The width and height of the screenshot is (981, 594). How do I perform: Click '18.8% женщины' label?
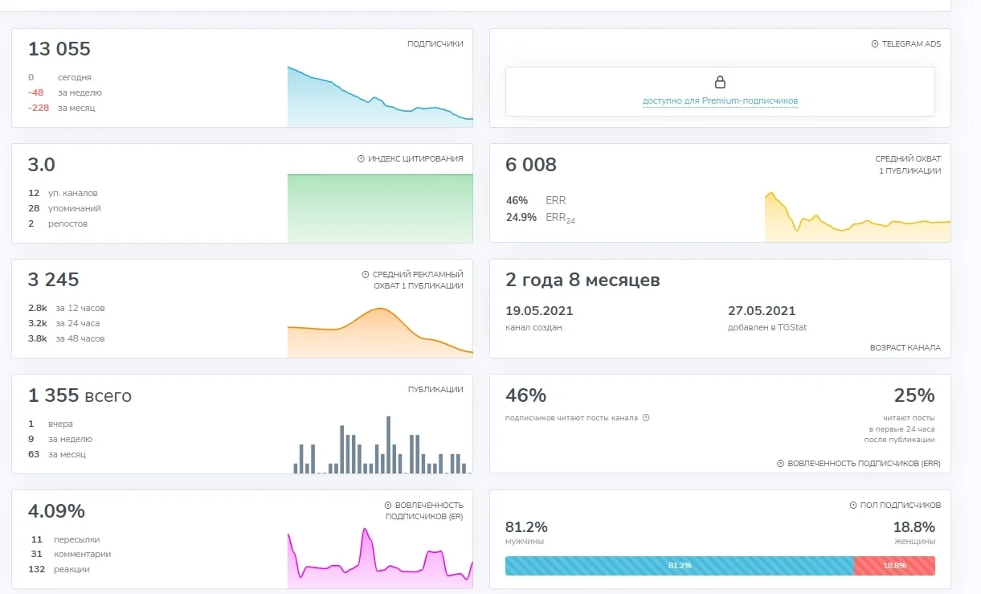(x=914, y=533)
